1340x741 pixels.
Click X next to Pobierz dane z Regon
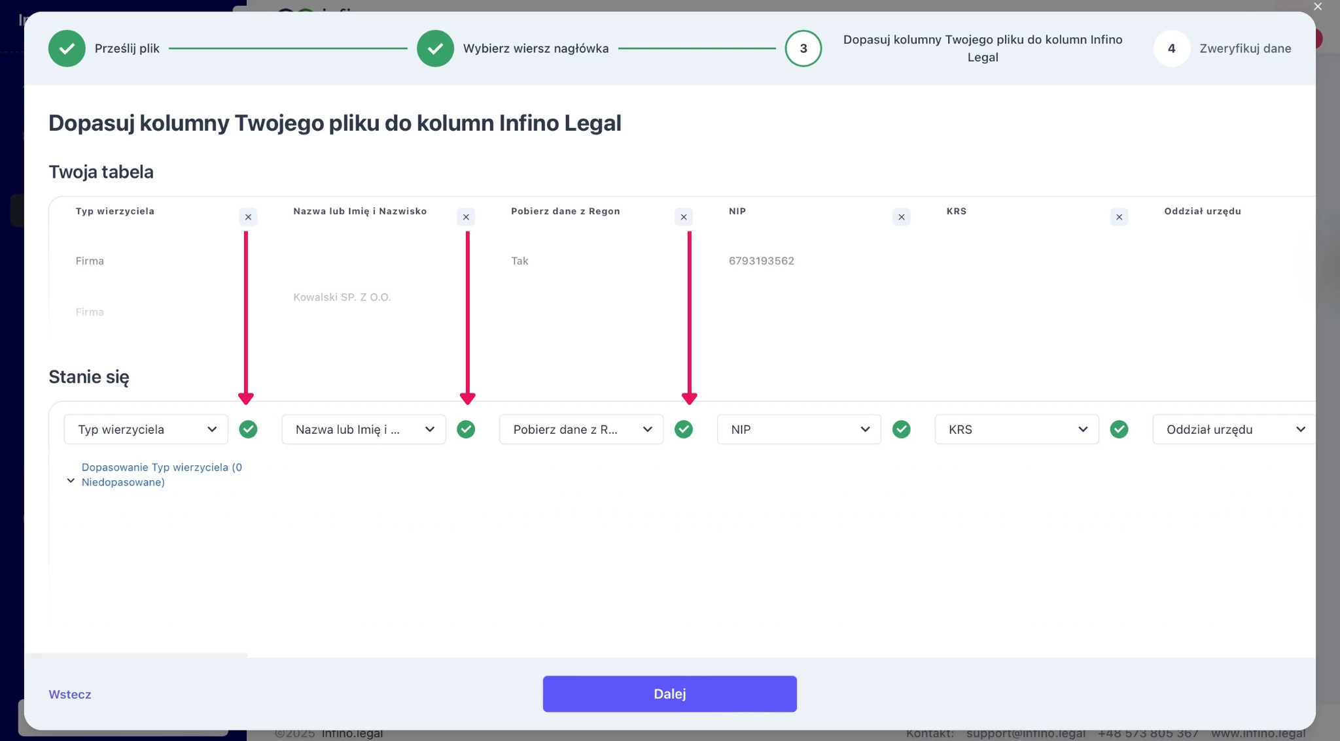pyautogui.click(x=684, y=217)
